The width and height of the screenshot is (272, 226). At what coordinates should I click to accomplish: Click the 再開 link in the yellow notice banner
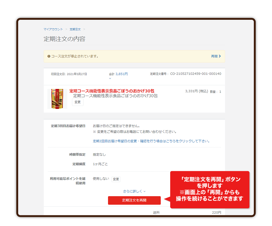click(x=214, y=56)
